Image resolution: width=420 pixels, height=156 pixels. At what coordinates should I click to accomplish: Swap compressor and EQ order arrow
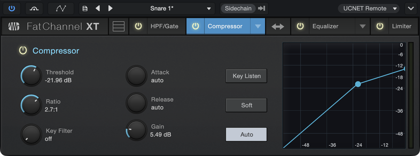(x=278, y=26)
